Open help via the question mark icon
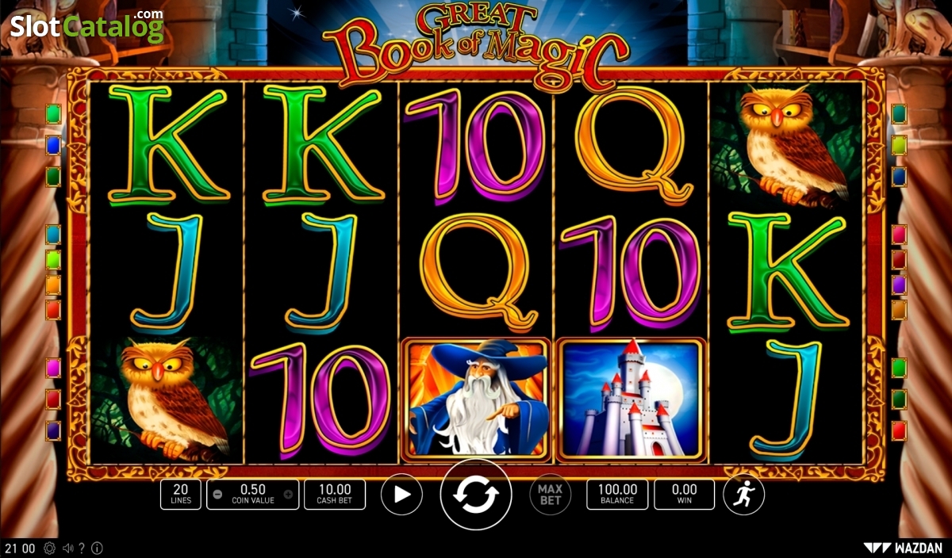The image size is (952, 558). (x=83, y=548)
